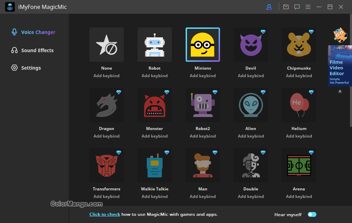Select the Minions voice icon
This screenshot has height=223, width=352.
[x=203, y=45]
